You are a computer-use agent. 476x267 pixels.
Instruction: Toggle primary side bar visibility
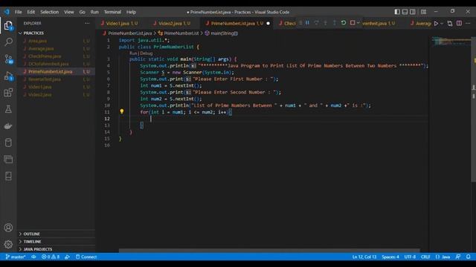point(397,12)
